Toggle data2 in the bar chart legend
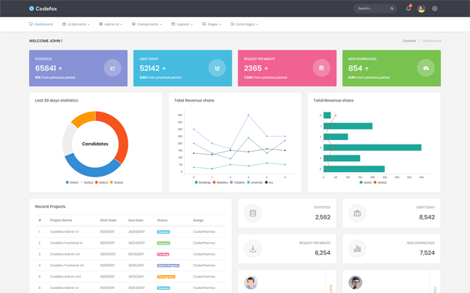470x293 pixels. click(x=380, y=182)
